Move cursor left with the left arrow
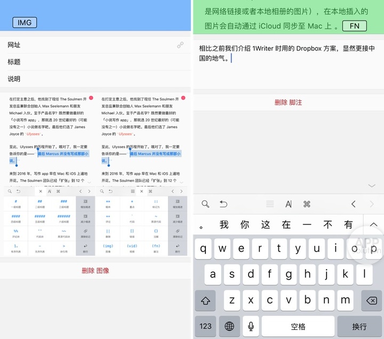This screenshot has height=339, width=384. coord(353,204)
